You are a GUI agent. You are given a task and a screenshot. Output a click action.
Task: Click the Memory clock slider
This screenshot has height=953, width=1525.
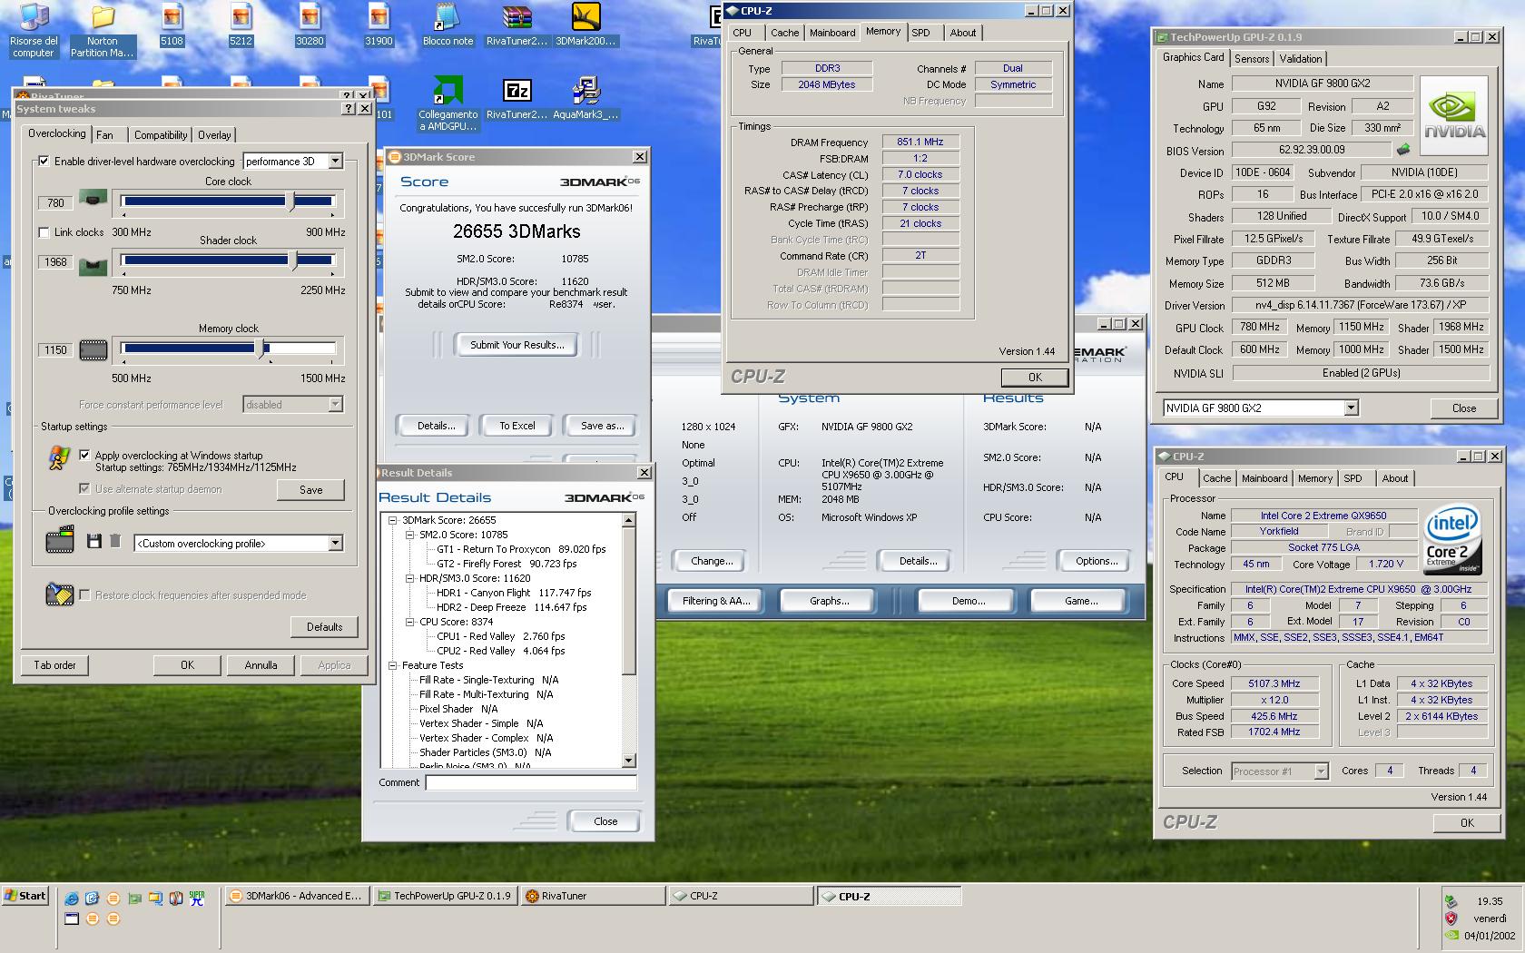pos(228,349)
